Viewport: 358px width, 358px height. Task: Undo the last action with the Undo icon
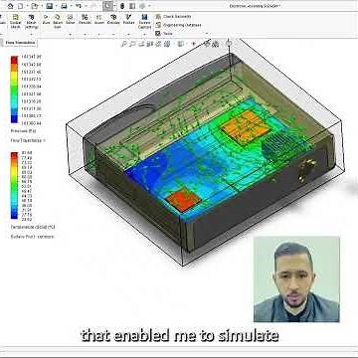point(79,6)
